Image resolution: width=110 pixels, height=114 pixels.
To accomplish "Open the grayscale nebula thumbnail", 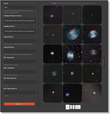I will [x=53, y=54].
